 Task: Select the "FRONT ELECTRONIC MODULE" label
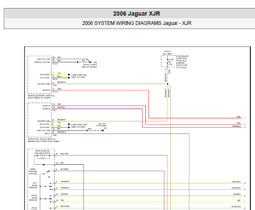click(x=42, y=139)
